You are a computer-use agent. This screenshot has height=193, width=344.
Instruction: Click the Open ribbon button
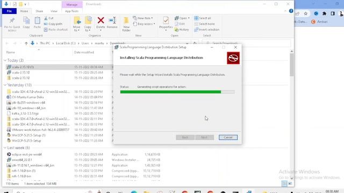182,18
